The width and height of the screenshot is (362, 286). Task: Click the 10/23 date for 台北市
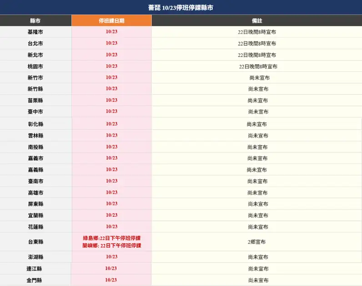(111, 43)
